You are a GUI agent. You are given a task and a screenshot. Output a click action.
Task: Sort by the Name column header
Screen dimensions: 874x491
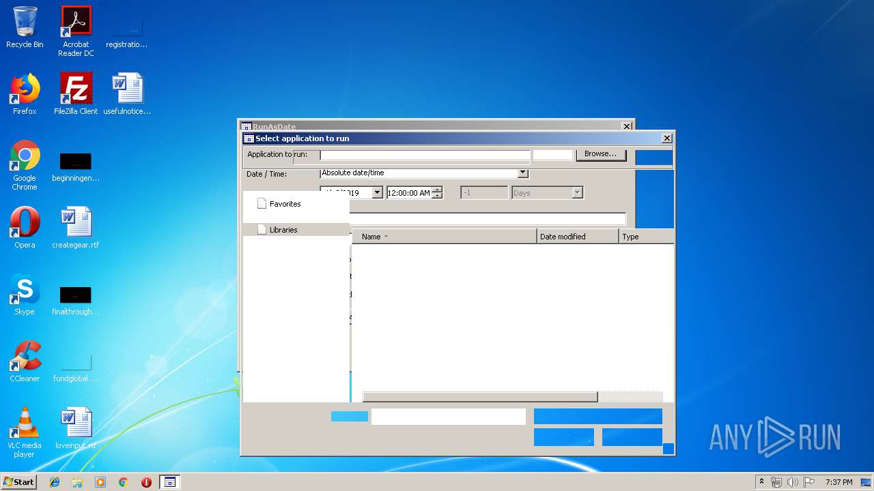(x=445, y=237)
